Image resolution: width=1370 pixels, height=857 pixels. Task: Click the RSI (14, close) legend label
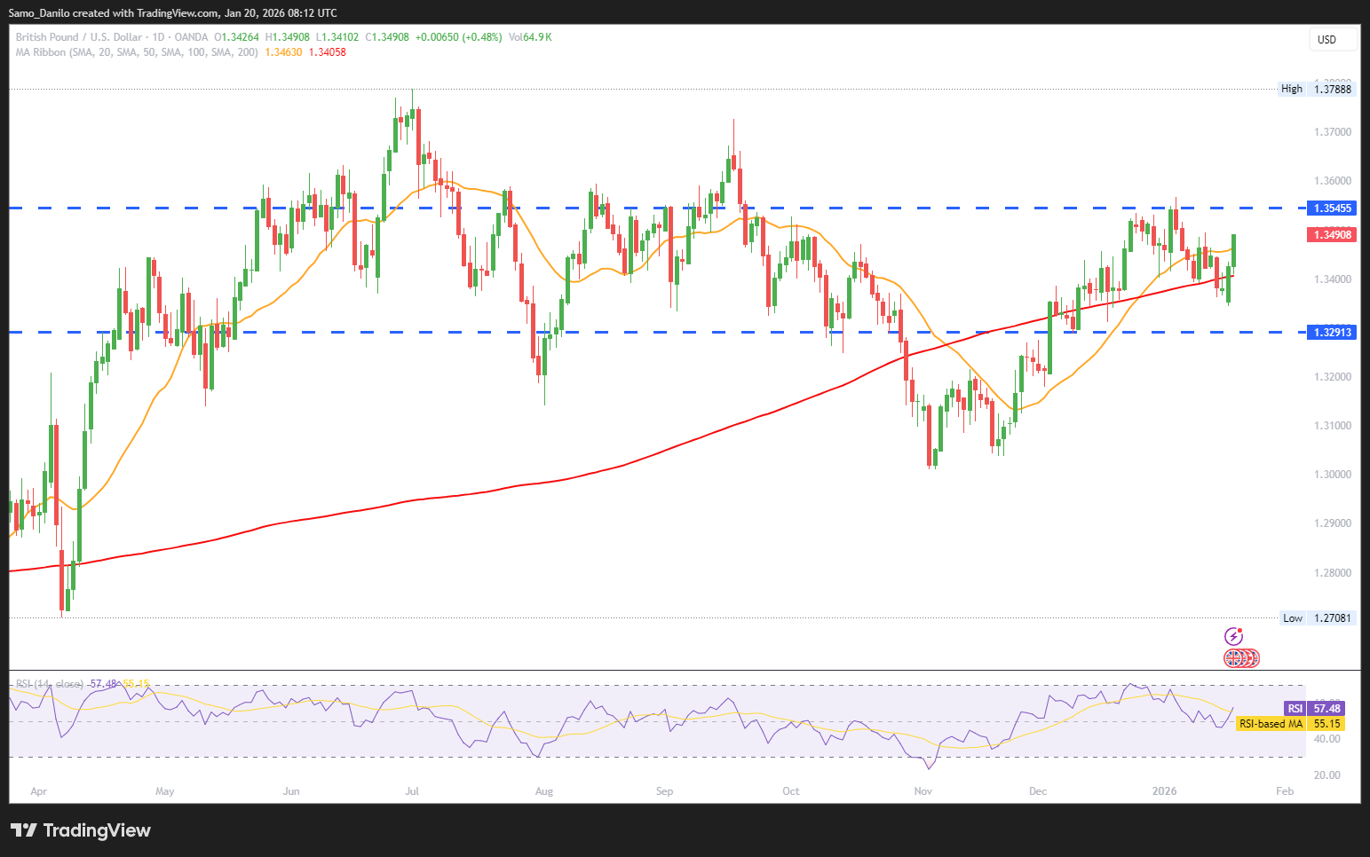pyautogui.click(x=50, y=684)
